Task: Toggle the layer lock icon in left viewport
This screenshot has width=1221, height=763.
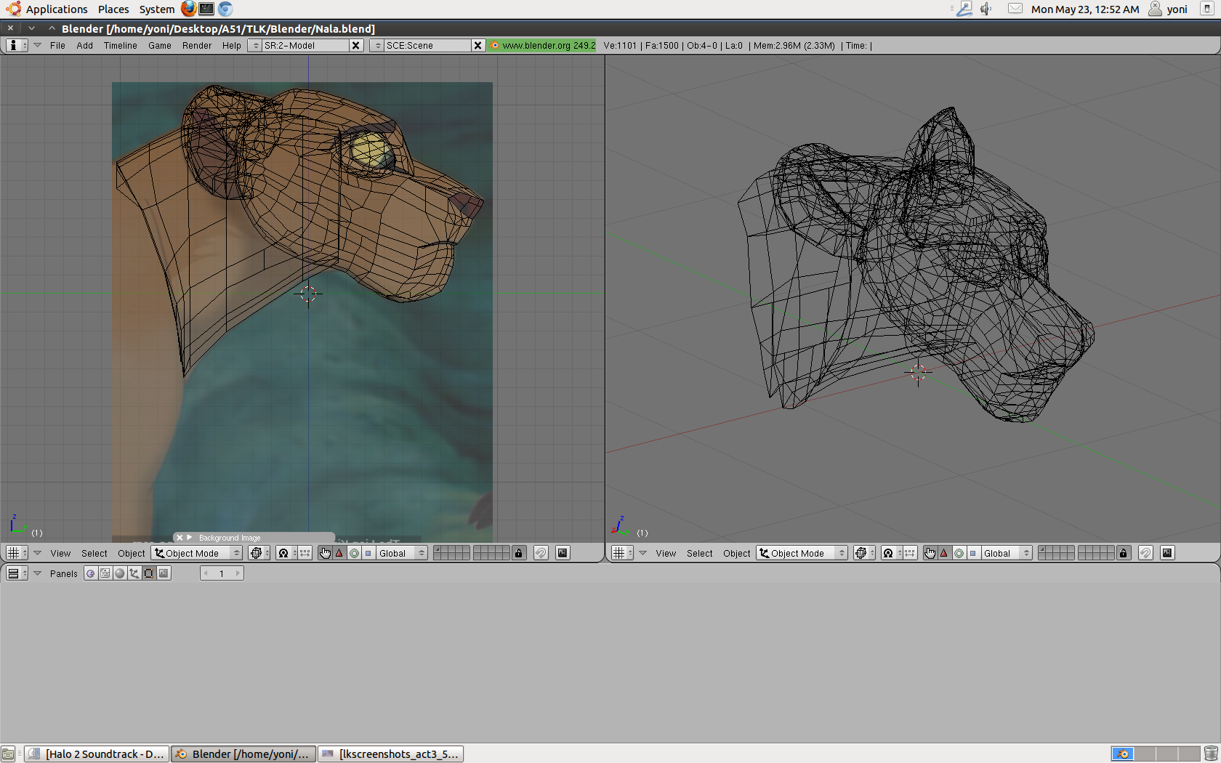Action: tap(518, 553)
